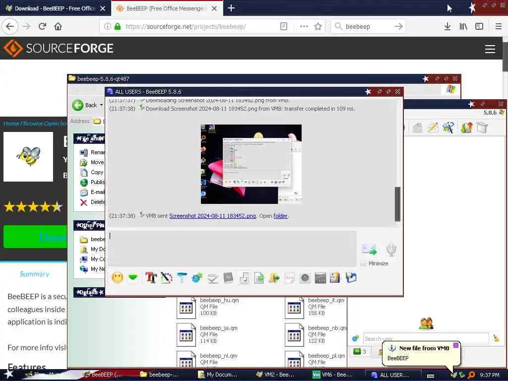Screen dimensions: 508x381
Task: Click the grey window panel icon
Action: coord(320,278)
